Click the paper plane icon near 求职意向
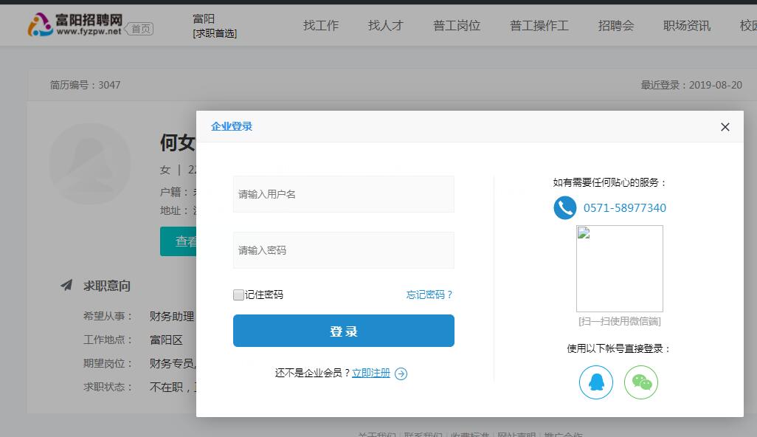Viewport: 757px width, 437px height. (66, 285)
